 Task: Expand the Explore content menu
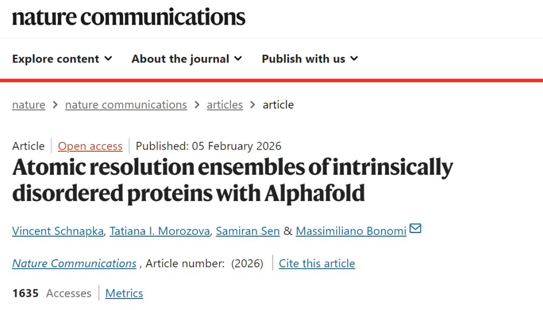[62, 59]
